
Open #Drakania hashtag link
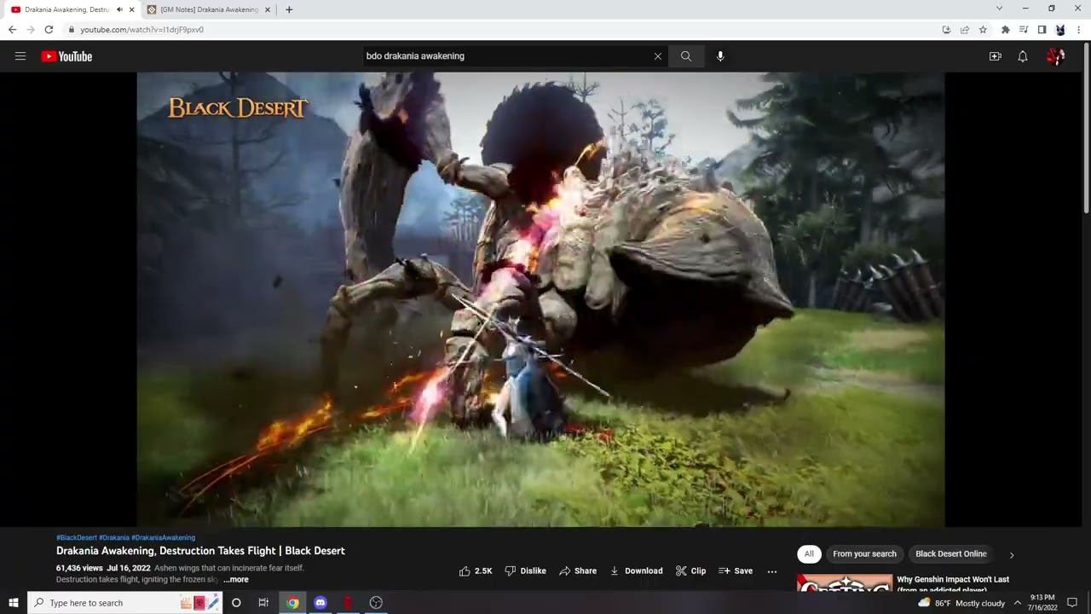[x=114, y=538]
